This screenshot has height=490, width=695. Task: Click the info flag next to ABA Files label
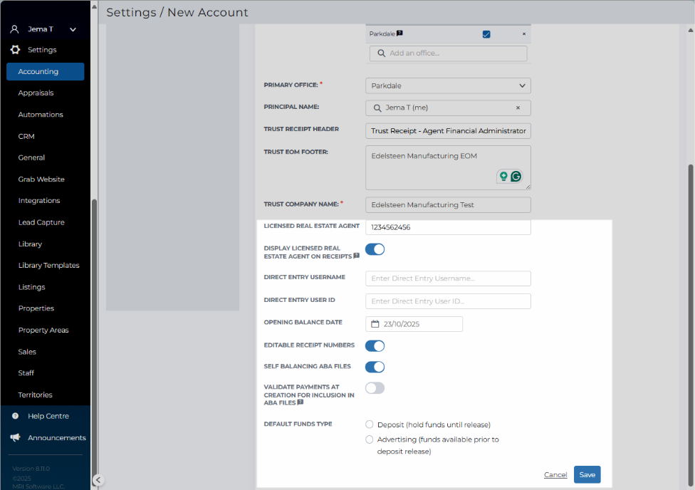tap(300, 402)
